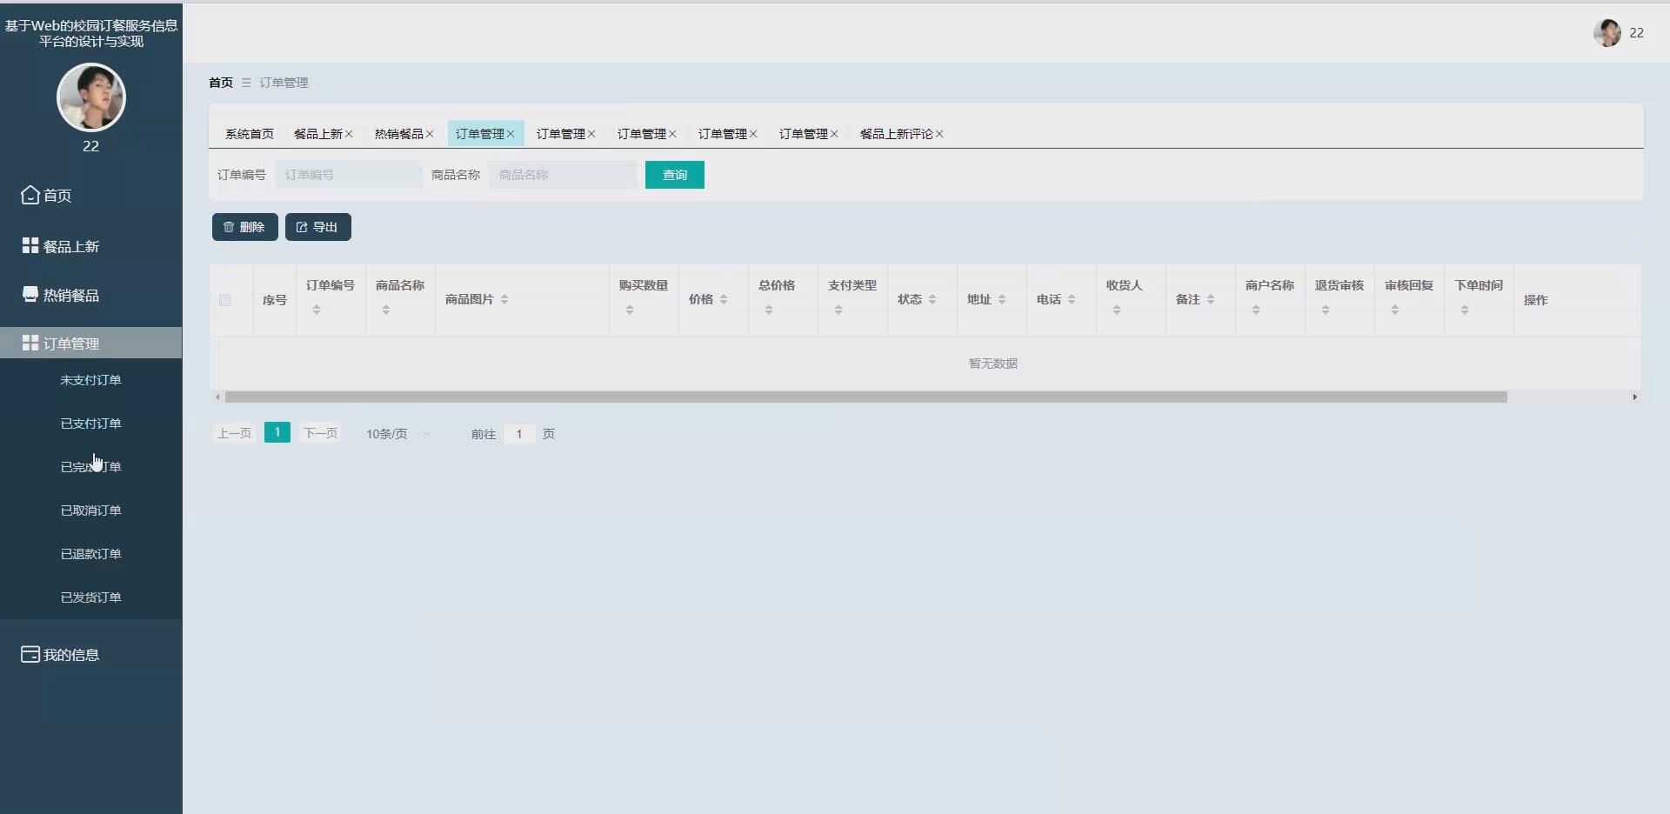This screenshot has height=814, width=1670.
Task: Click the 订单编号 input field
Action: tap(347, 174)
